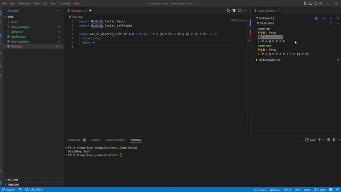Open Explorer views and more actions ellipsis
This screenshot has width=341, height=192.
point(59,11)
